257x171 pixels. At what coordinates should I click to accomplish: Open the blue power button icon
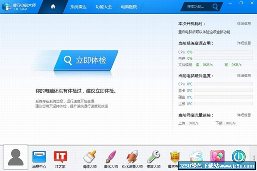[238, 156]
